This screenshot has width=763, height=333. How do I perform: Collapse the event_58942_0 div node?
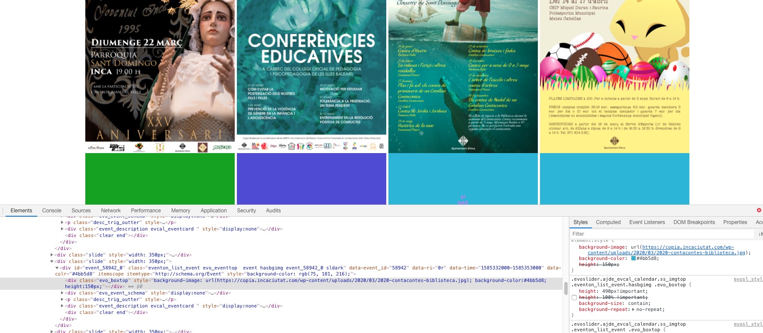tap(57, 268)
